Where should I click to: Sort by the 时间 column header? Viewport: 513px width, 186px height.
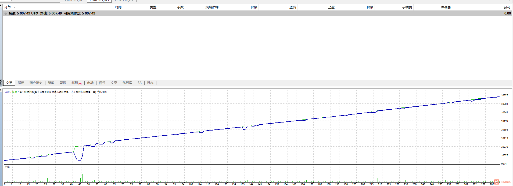(x=118, y=7)
